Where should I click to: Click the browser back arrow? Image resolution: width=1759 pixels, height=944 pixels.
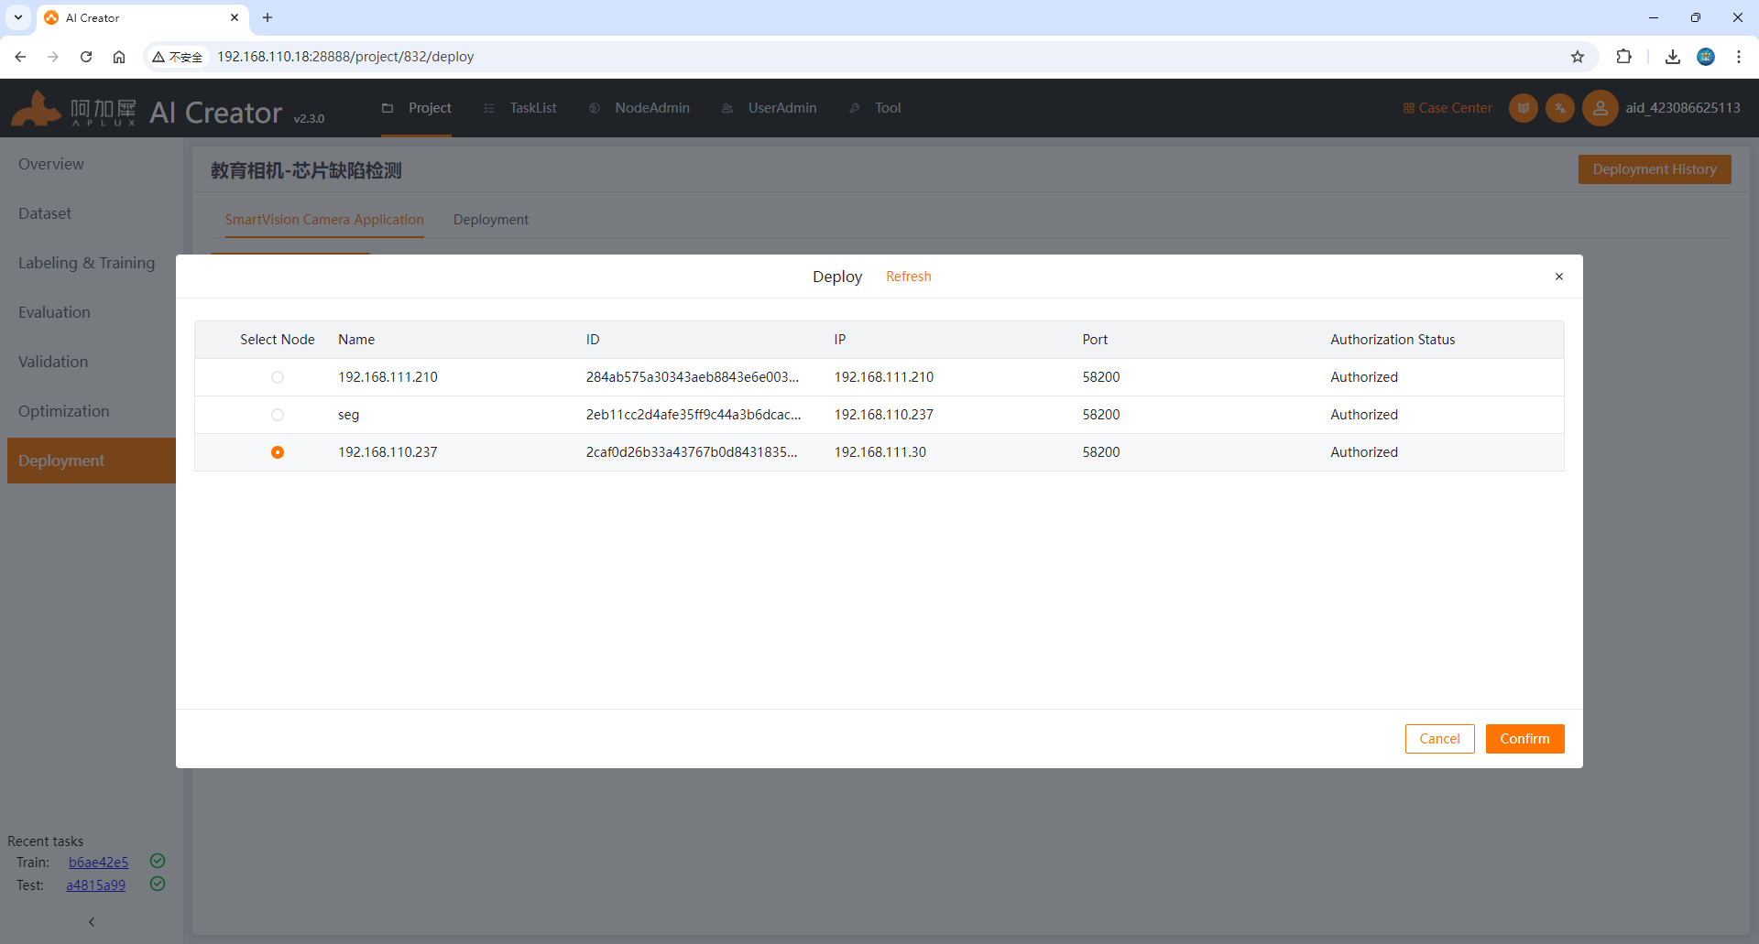(x=20, y=57)
